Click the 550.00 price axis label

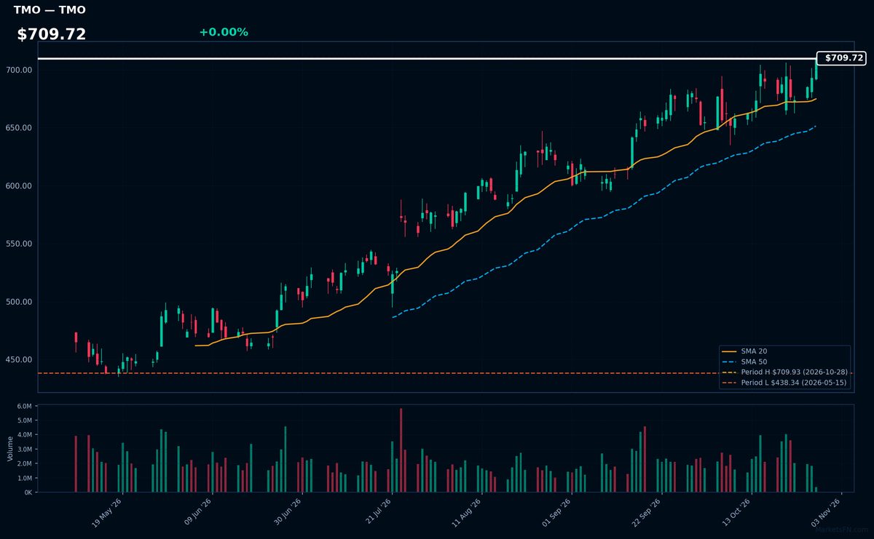(20, 244)
